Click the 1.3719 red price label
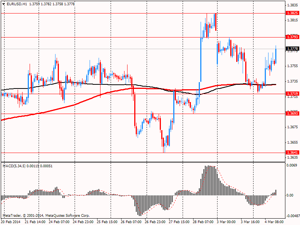This screenshot has width=300, height=225. [x=292, y=93]
